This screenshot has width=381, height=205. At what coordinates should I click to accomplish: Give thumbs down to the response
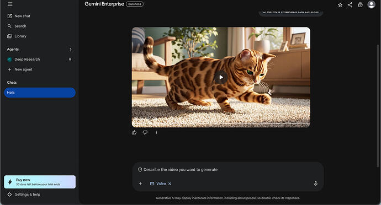145,132
